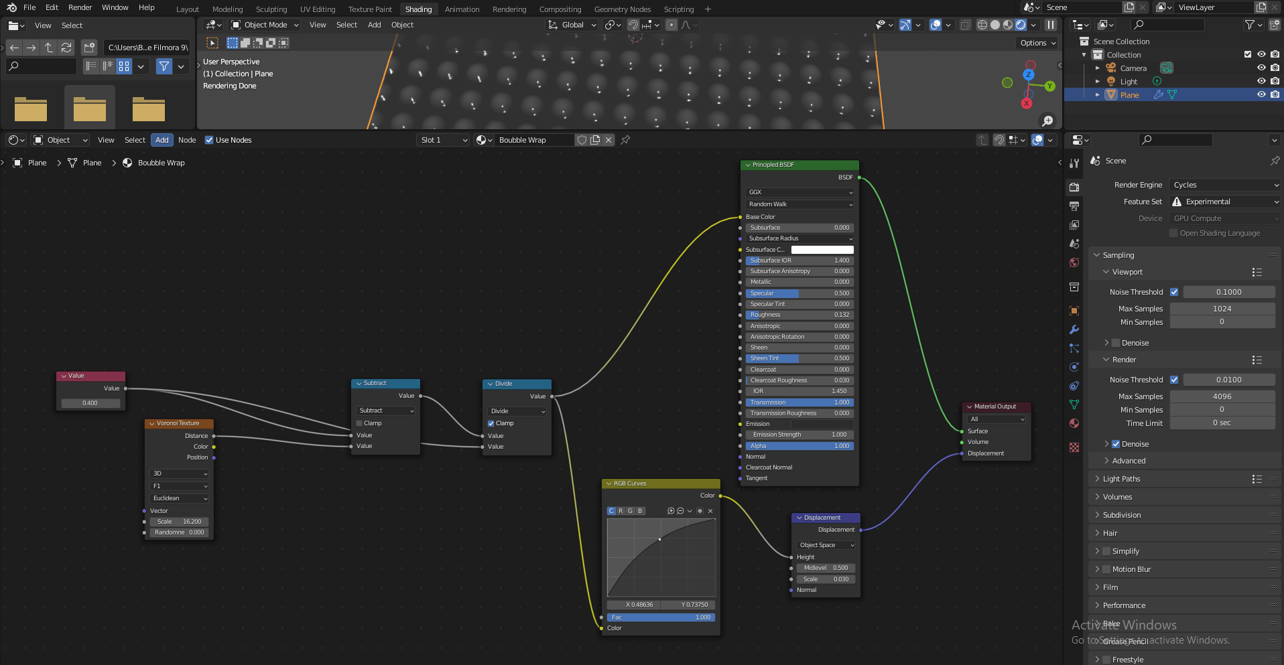Enable Clamp on the Subtract node

coord(360,423)
